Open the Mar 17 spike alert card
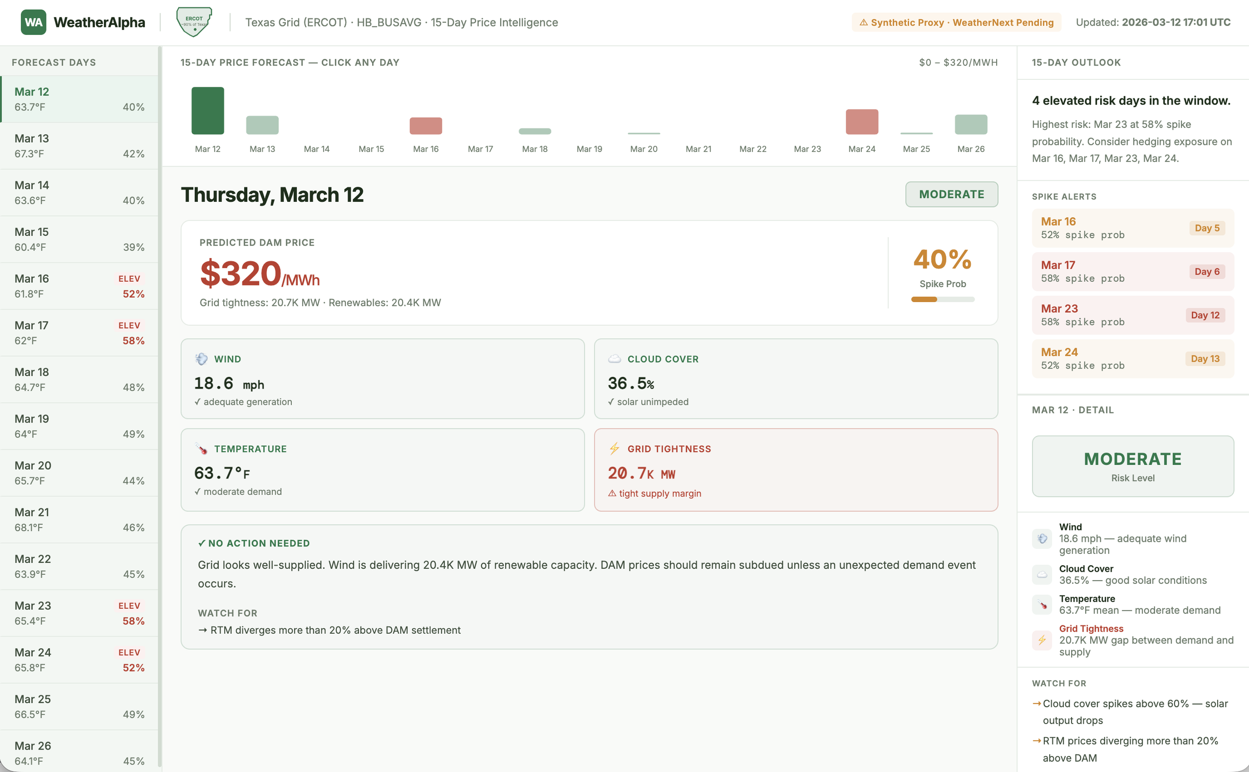1249x772 pixels. (x=1132, y=271)
